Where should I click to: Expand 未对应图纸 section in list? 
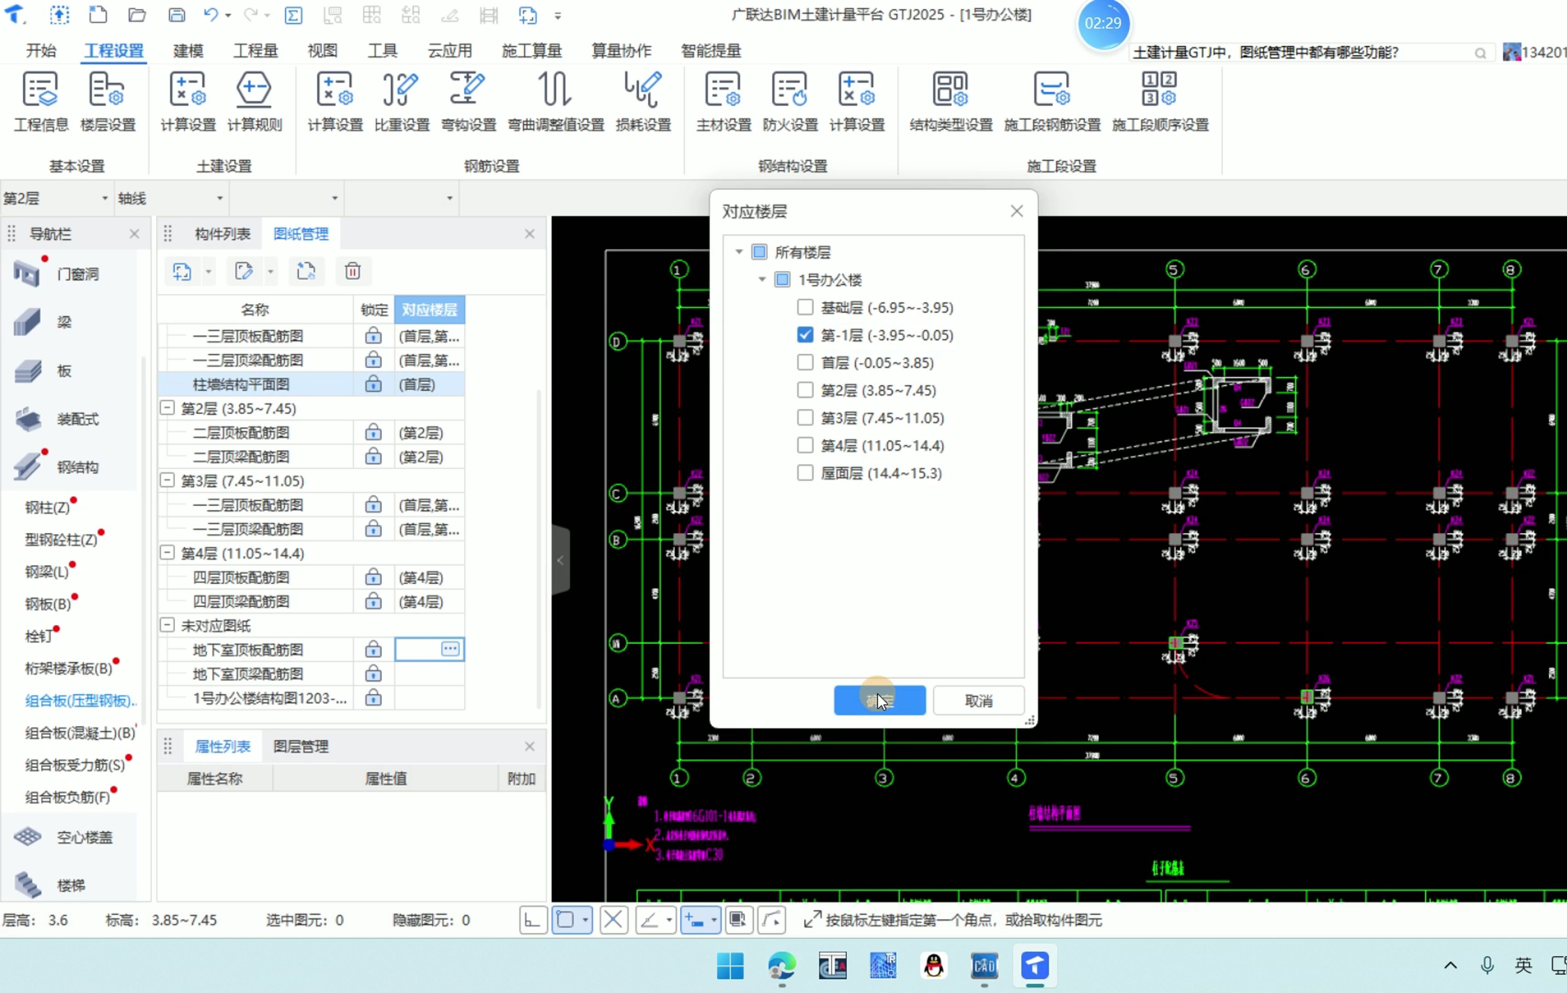click(x=165, y=625)
